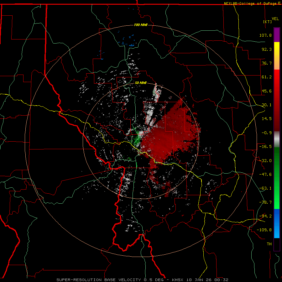The width and height of the screenshot is (282, 282).
Task: Click the [KT] units label
Action: [268, 22]
